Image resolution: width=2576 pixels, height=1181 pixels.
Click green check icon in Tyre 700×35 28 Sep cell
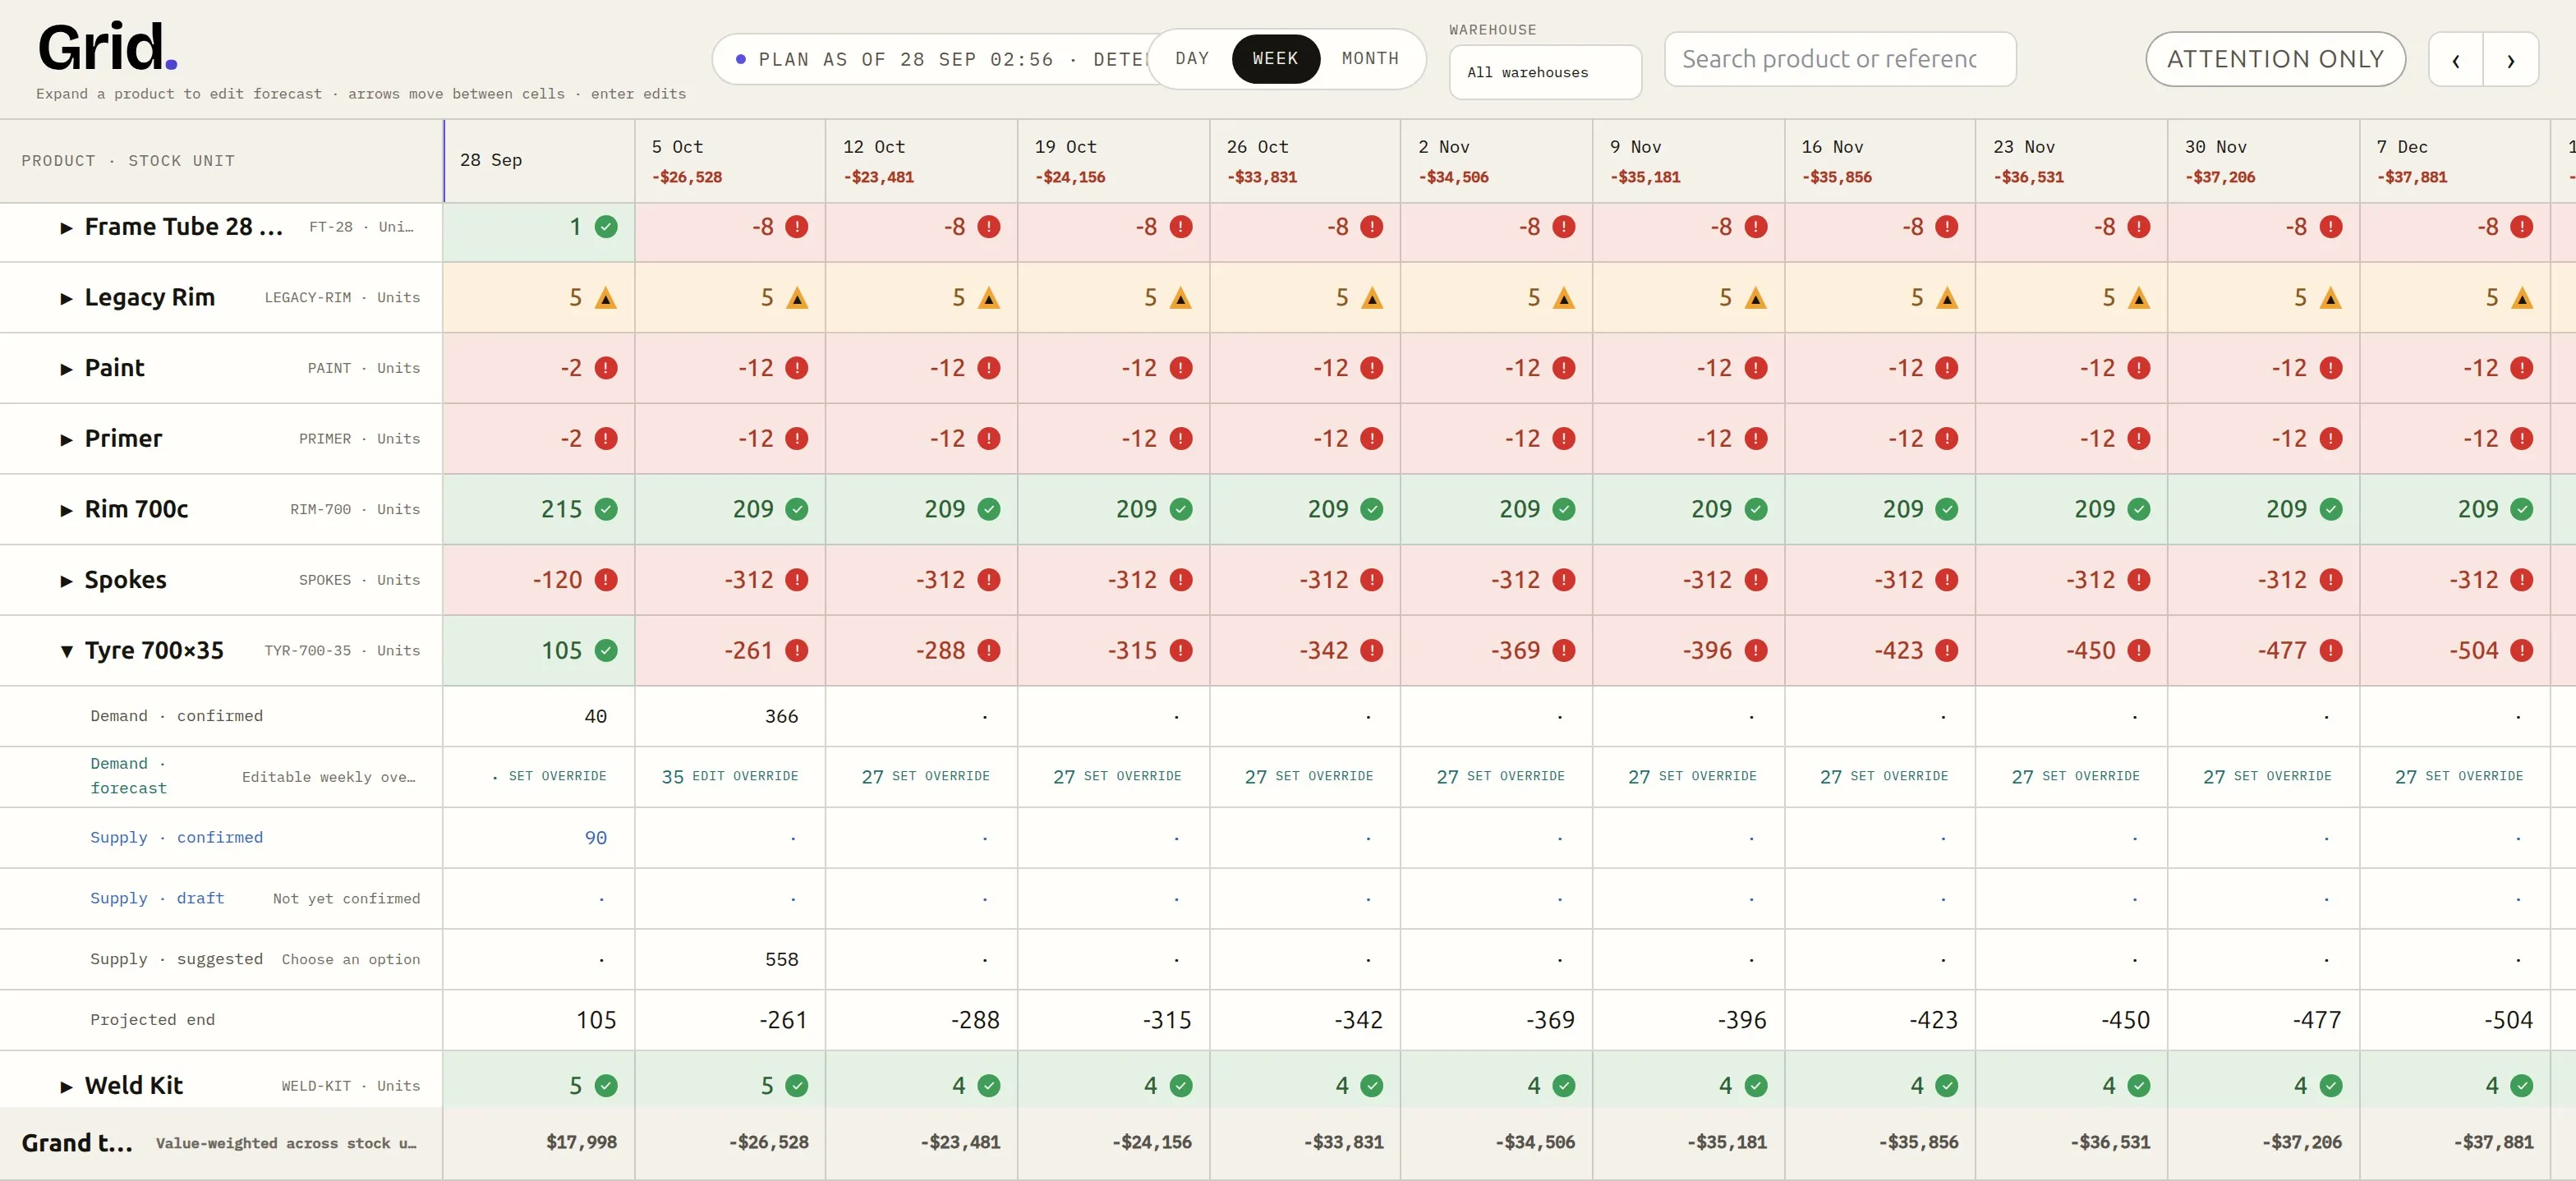tap(606, 651)
